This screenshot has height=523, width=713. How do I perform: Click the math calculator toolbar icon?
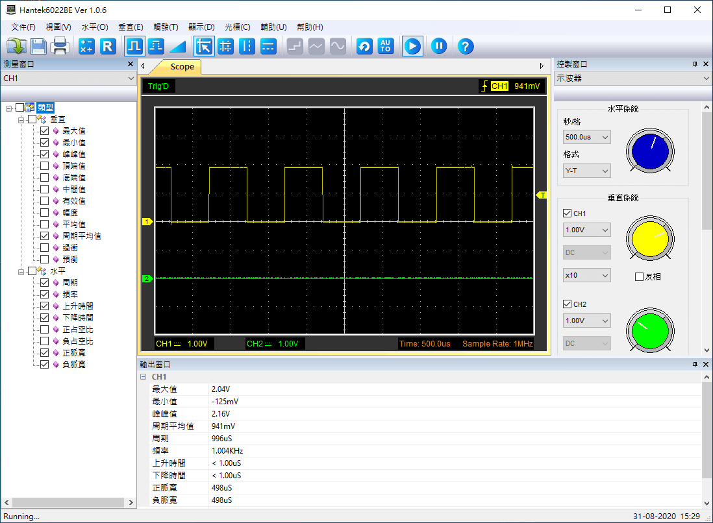(86, 46)
